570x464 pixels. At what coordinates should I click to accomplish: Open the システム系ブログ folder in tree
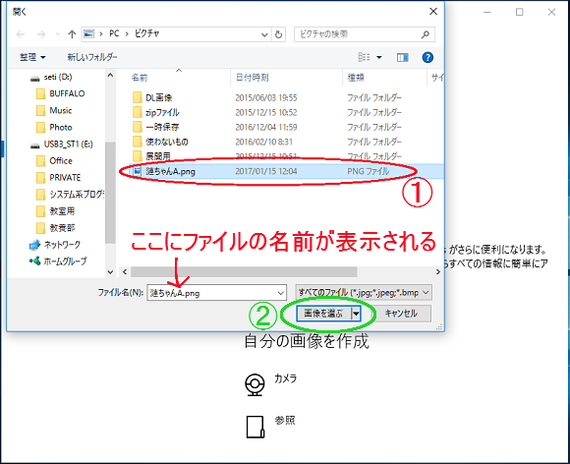70,195
